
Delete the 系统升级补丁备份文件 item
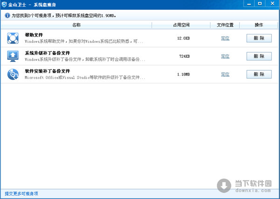pyautogui.click(x=259, y=56)
